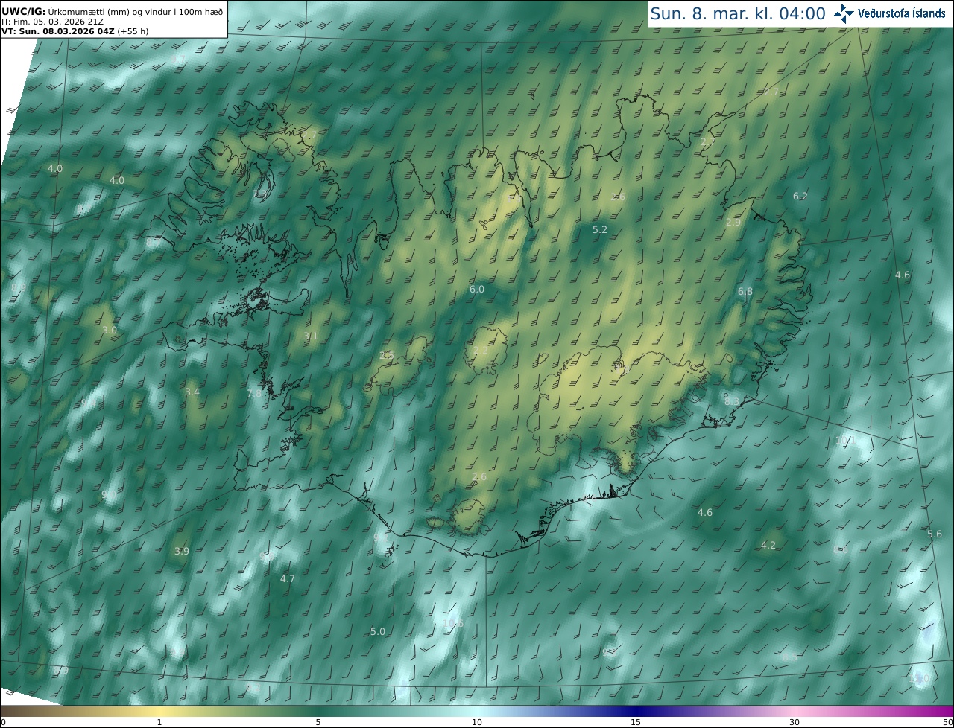Click the 4.2 value on the map
Viewport: 954px width, 728px height.
(x=768, y=546)
